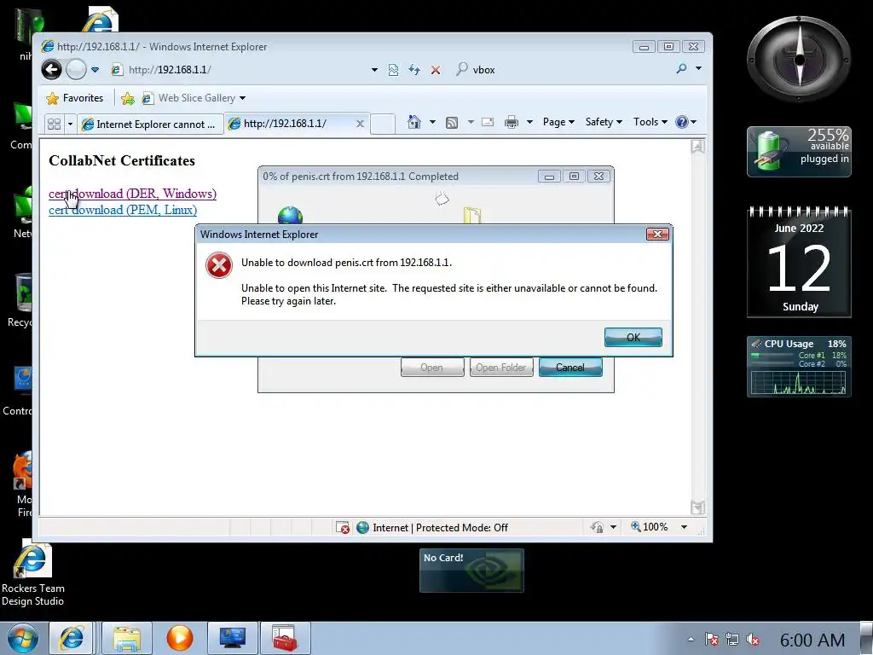Click the scroll down arrow of page

697,507
